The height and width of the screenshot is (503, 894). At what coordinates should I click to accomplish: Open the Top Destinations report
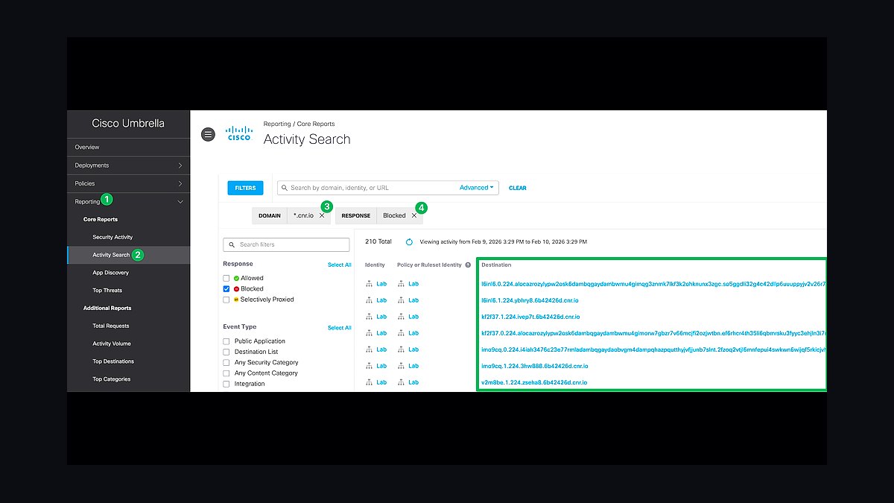pyautogui.click(x=113, y=361)
